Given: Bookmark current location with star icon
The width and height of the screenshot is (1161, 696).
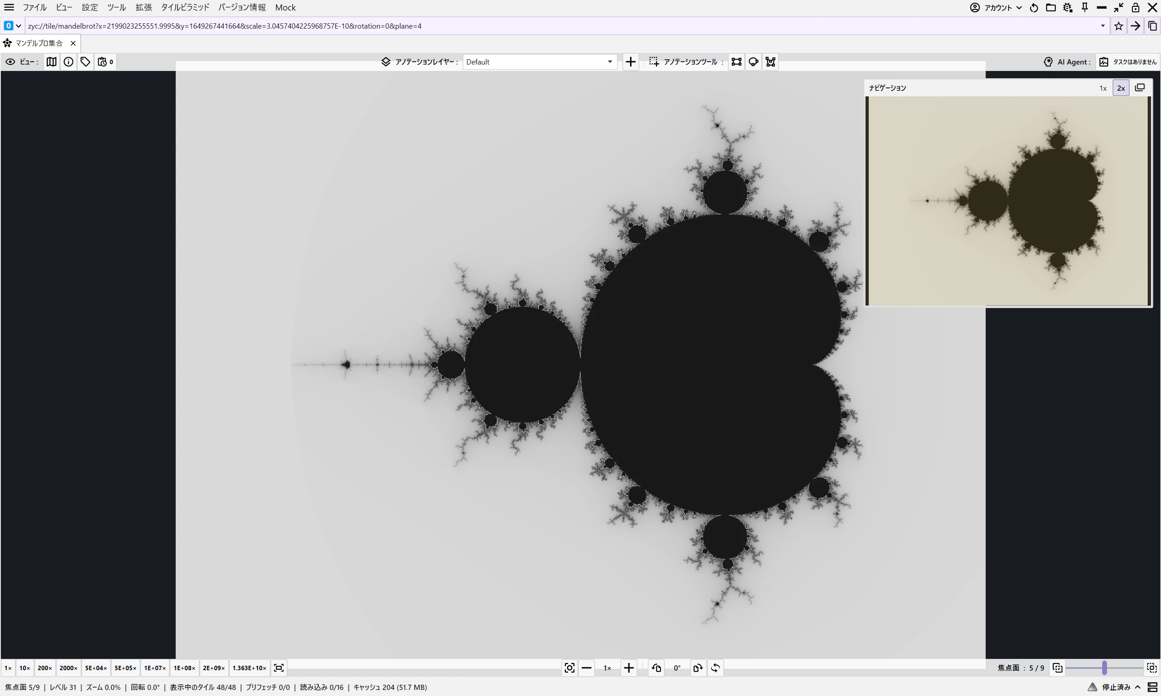Looking at the screenshot, I should (1118, 26).
